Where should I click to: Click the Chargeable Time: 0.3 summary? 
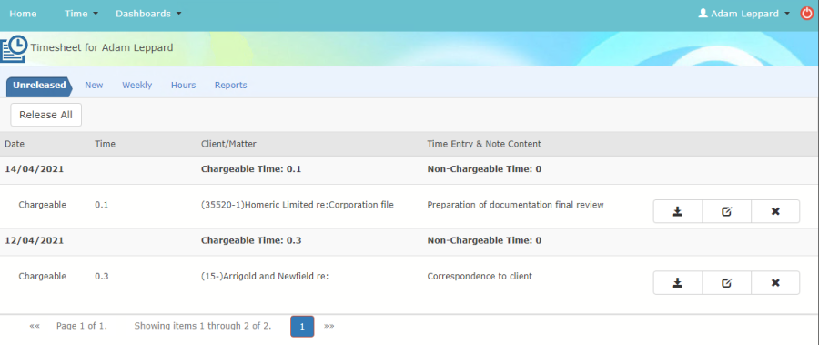[x=251, y=241]
